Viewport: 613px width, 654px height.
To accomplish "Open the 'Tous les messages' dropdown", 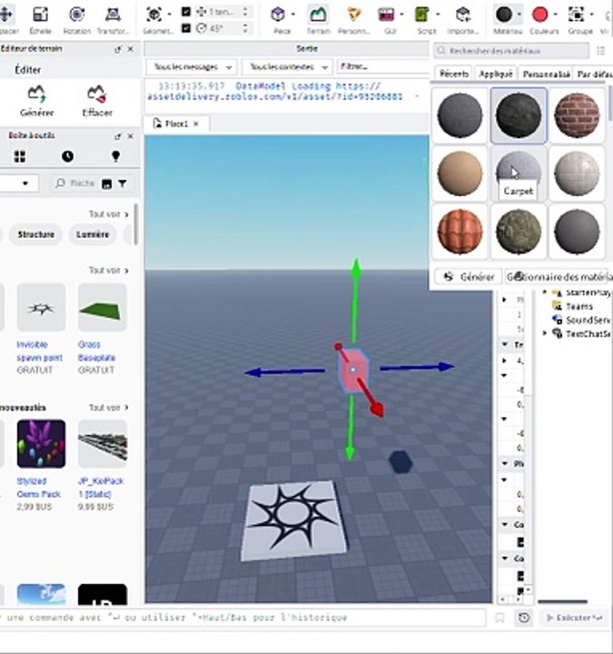I will coord(192,66).
